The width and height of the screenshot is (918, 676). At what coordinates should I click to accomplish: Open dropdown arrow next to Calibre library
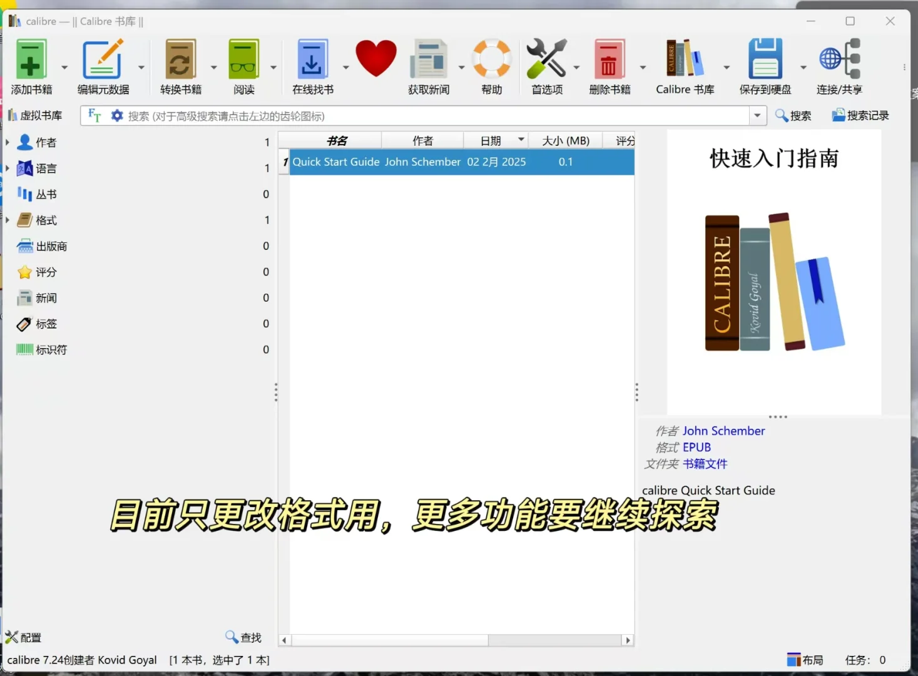click(727, 67)
